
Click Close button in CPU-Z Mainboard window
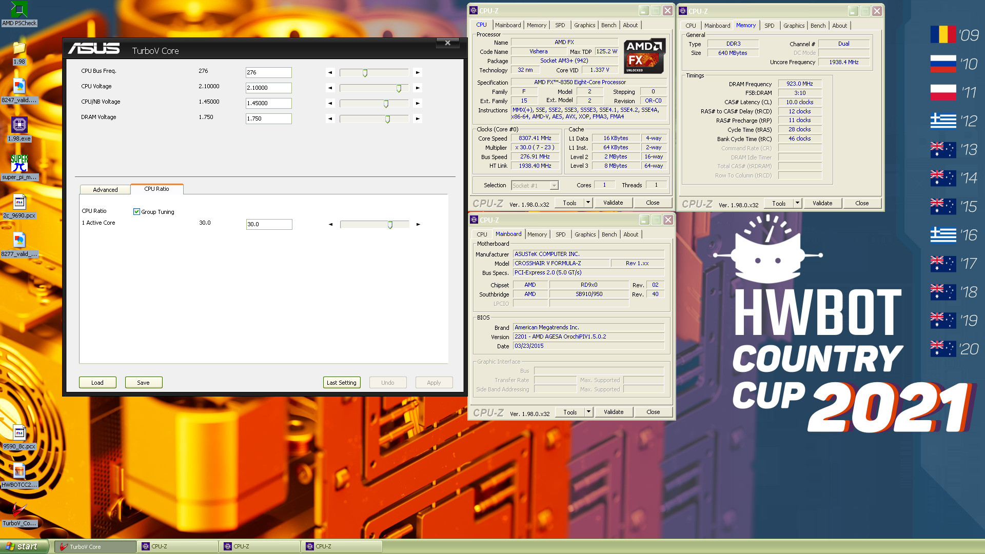click(x=653, y=412)
